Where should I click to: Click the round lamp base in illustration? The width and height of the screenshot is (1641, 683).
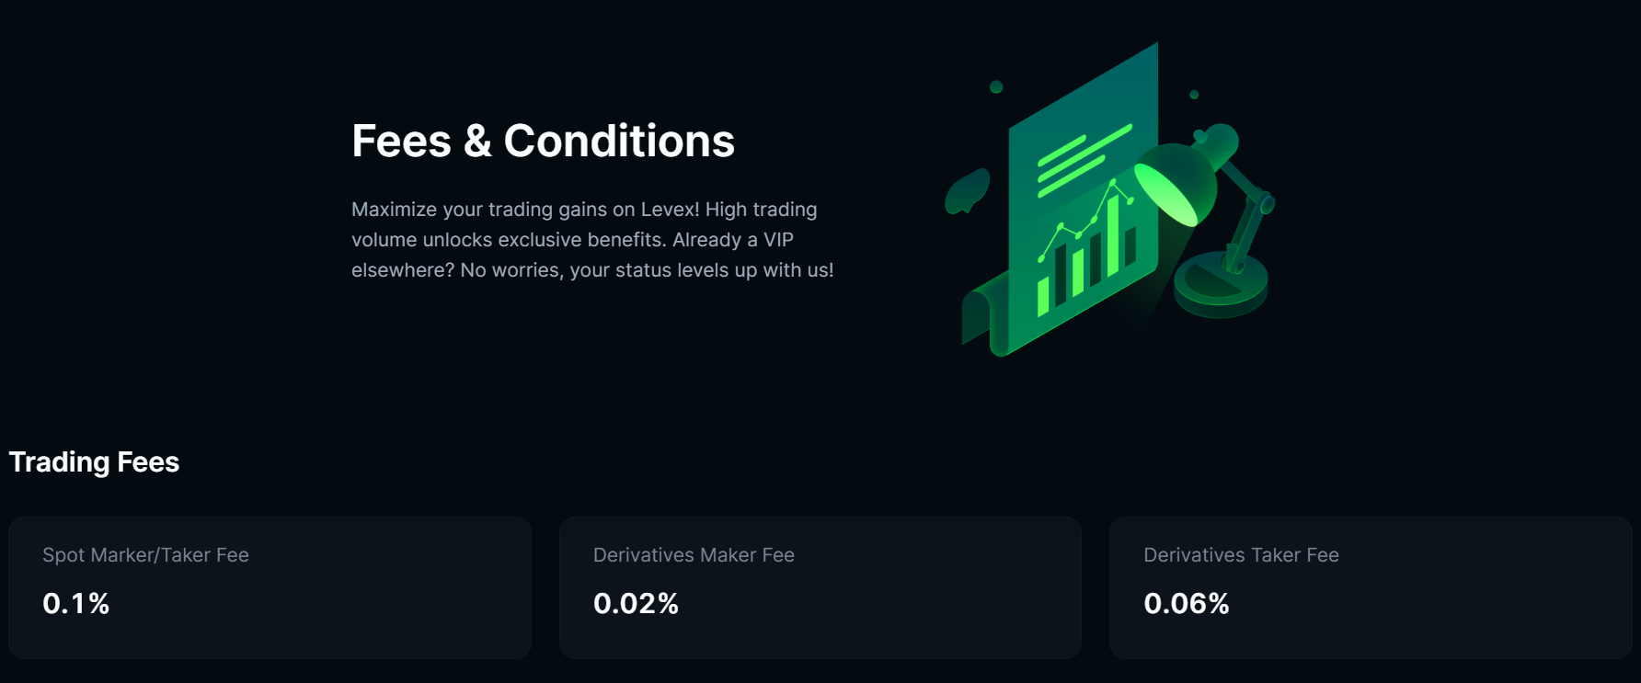tap(1221, 286)
